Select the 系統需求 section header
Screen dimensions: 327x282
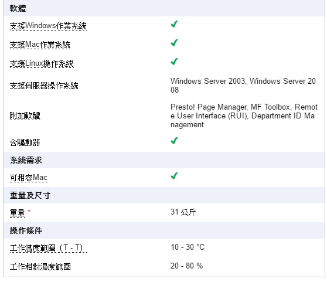coord(164,160)
